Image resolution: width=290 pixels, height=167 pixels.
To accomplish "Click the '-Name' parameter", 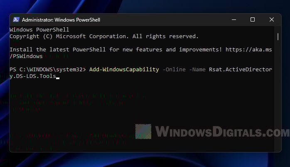I will coord(197,69).
